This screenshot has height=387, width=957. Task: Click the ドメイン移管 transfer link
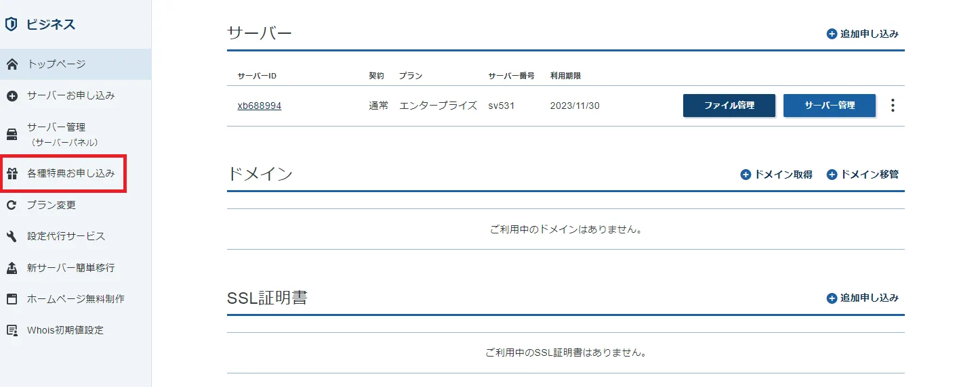863,175
